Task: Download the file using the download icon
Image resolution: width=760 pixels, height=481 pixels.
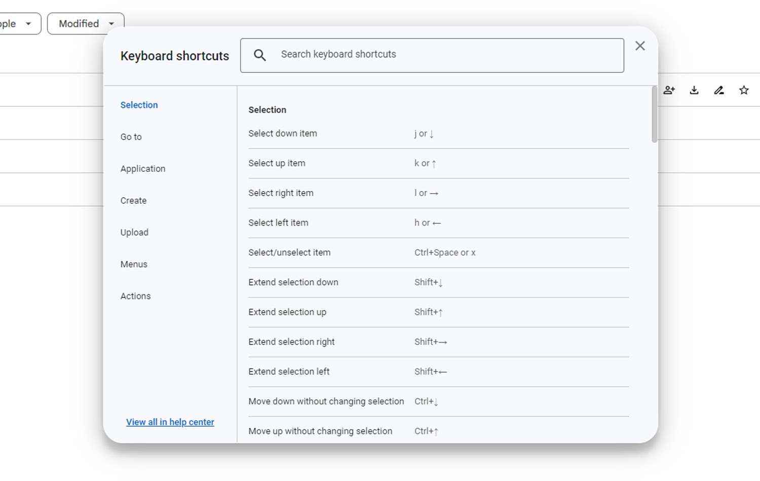Action: pyautogui.click(x=694, y=90)
